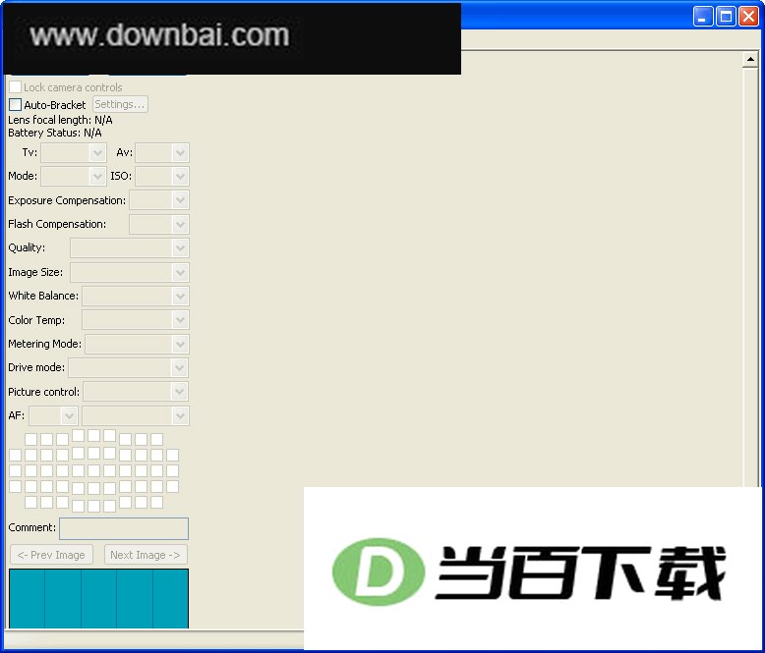Image resolution: width=765 pixels, height=653 pixels.
Task: Open the Drive mode dropdown
Action: [128, 367]
